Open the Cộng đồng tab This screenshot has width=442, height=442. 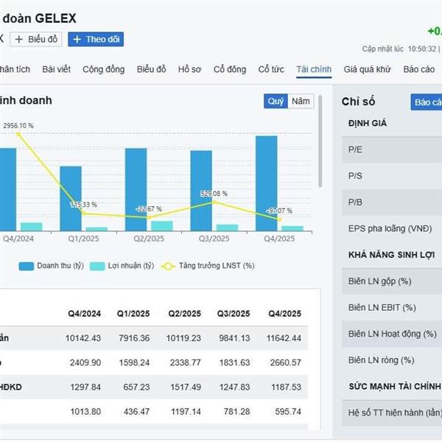(x=103, y=69)
